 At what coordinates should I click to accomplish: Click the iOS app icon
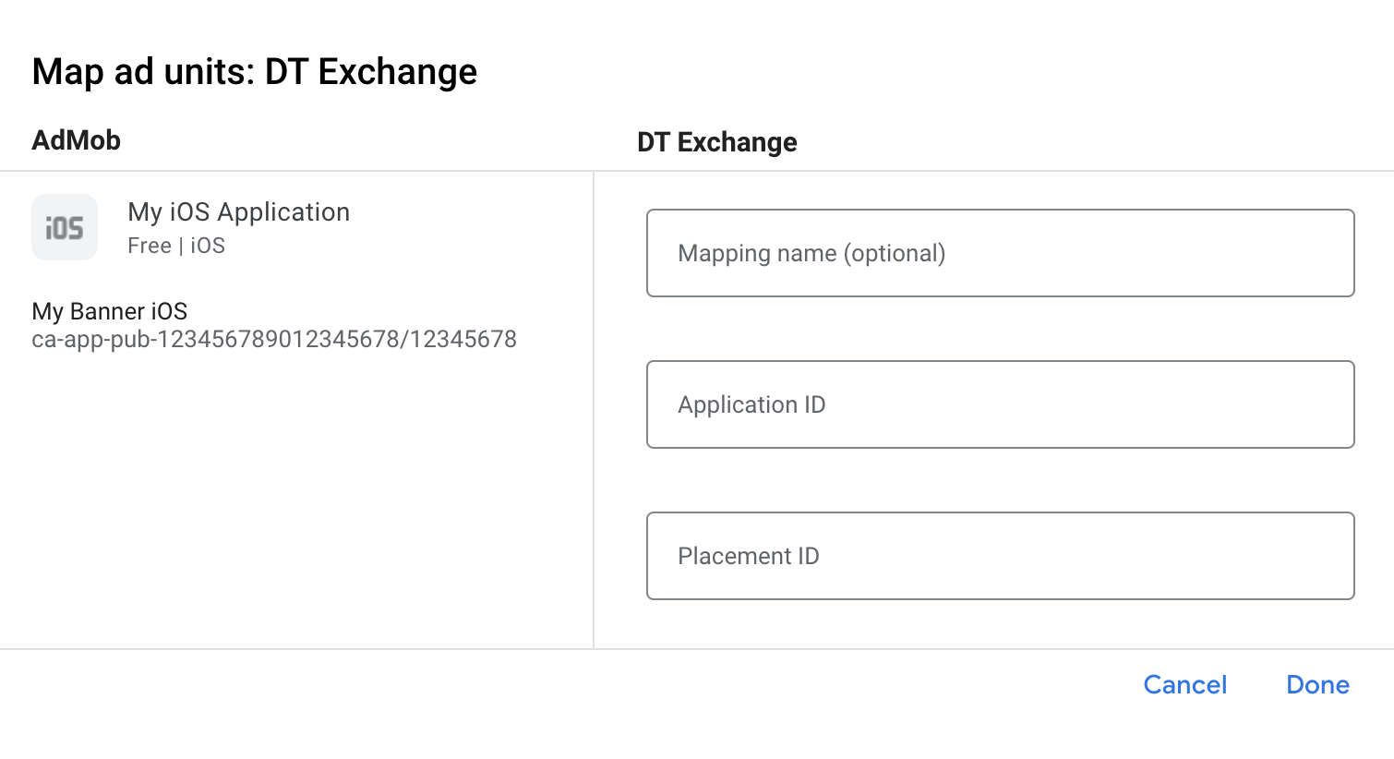(x=65, y=227)
